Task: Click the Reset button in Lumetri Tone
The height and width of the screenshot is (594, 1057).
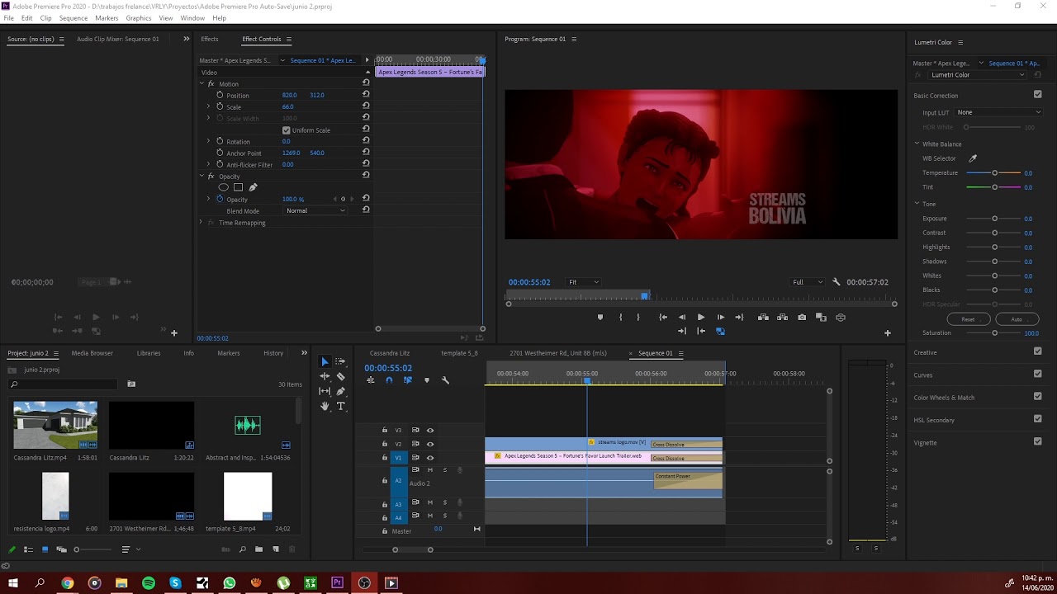Action: click(x=968, y=319)
